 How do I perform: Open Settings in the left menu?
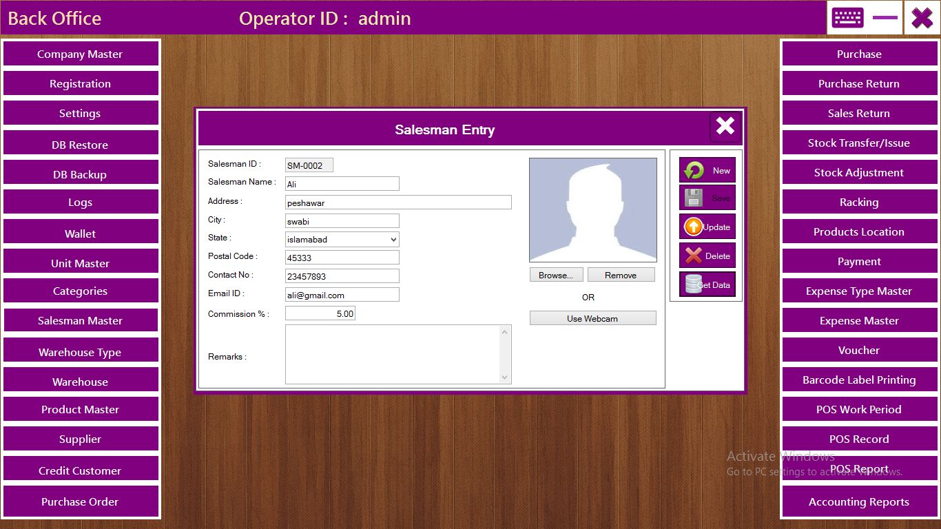tap(81, 113)
